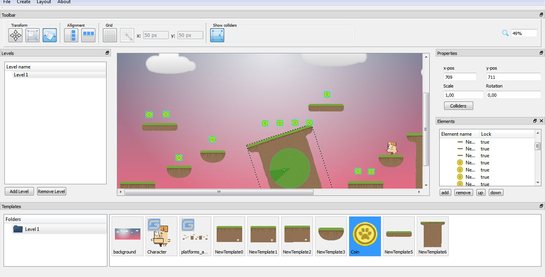The height and width of the screenshot is (277, 545).
Task: Select the Character template thumbnail
Action: (x=161, y=236)
